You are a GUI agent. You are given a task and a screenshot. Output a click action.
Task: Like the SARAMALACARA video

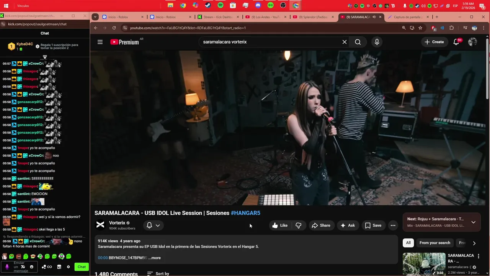pyautogui.click(x=280, y=225)
